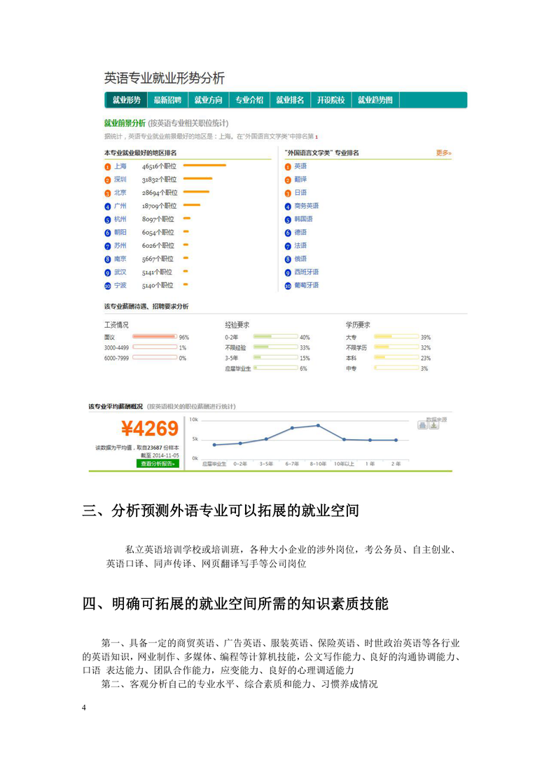
Task: Click the 10年以上 data point on chart
Action: coord(344,439)
